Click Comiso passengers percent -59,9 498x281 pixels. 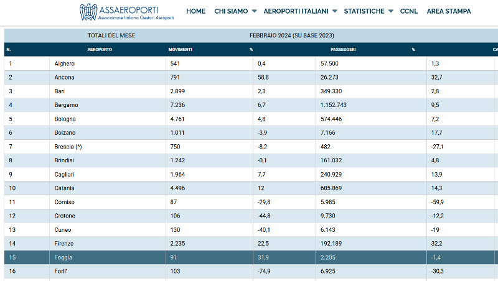[x=438, y=202]
